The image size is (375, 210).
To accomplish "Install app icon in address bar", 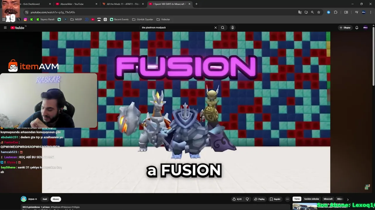I will coord(306,12).
